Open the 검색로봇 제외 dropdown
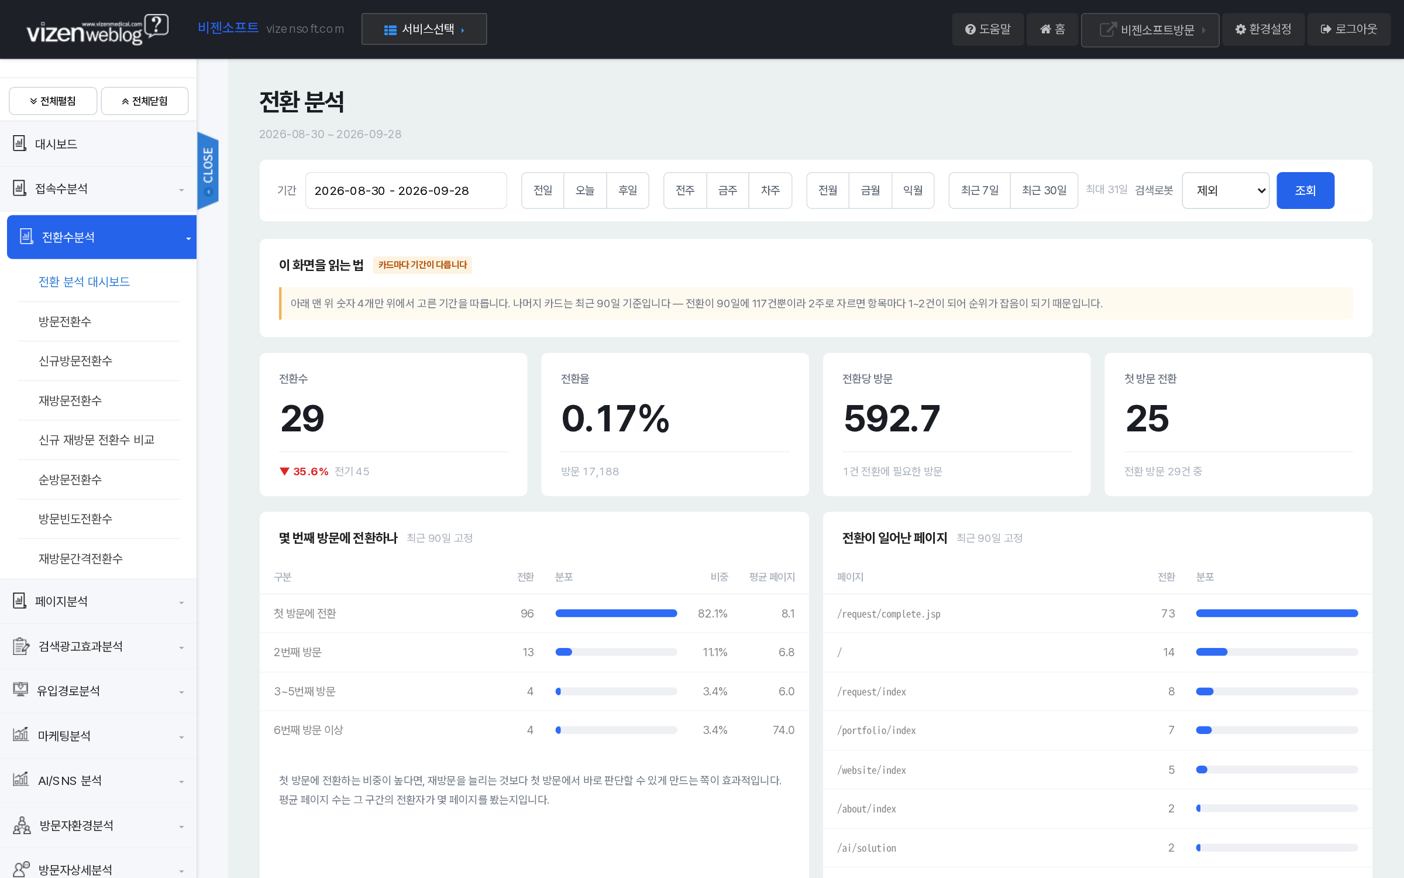 point(1226,190)
